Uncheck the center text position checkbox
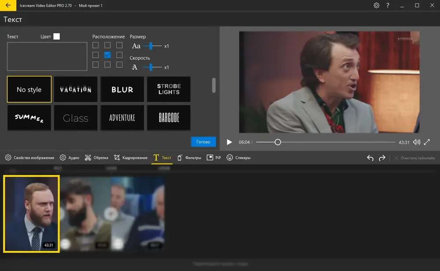 pyautogui.click(x=107, y=55)
